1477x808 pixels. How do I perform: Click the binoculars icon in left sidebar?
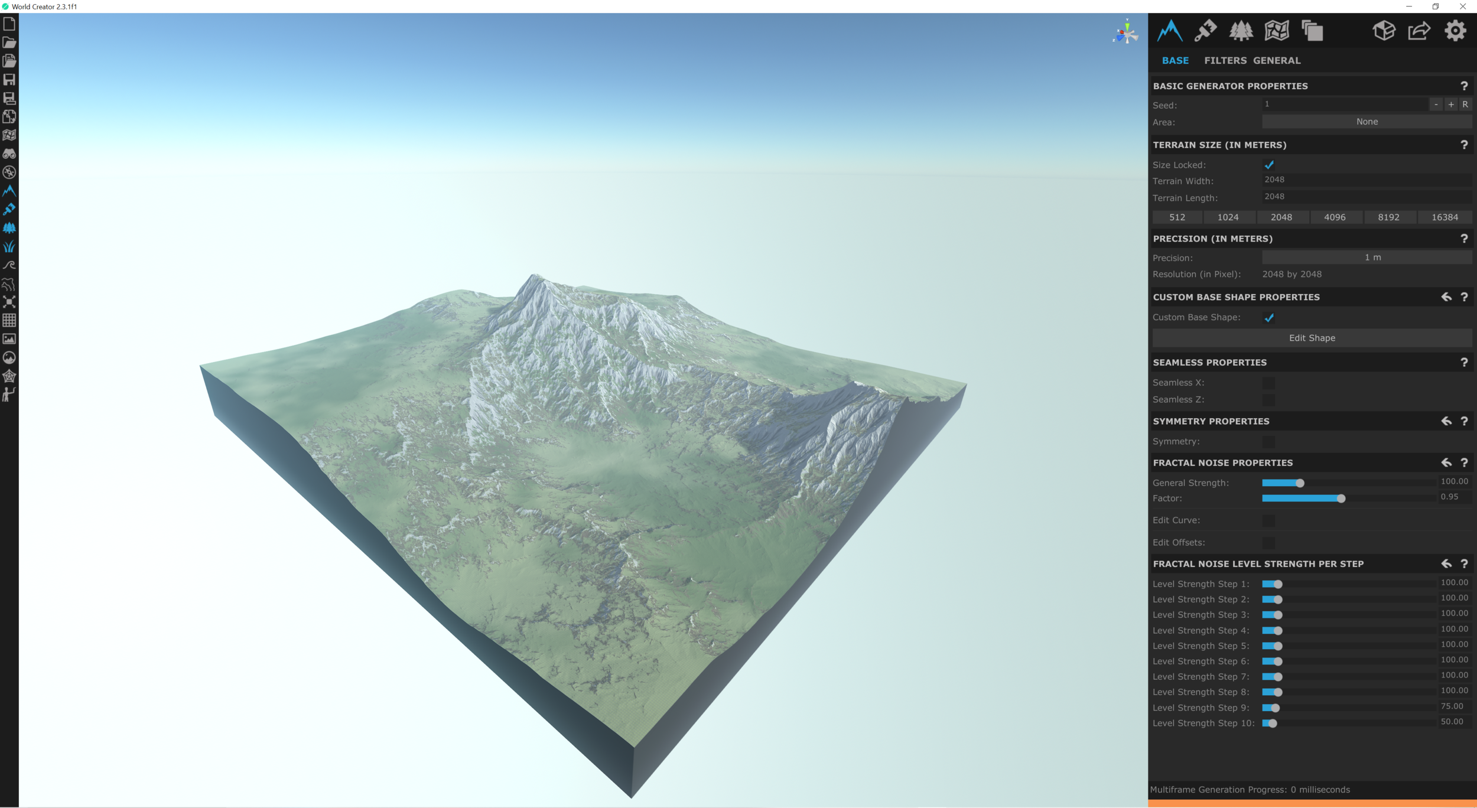9,154
